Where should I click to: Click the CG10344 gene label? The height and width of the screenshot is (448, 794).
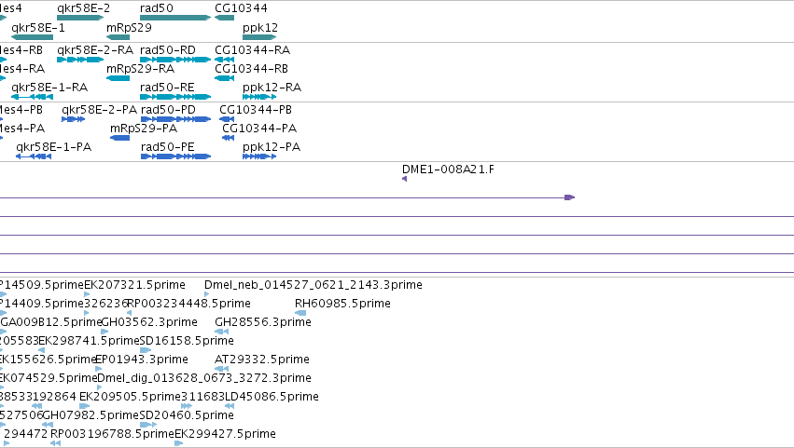point(241,8)
